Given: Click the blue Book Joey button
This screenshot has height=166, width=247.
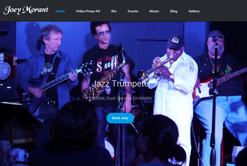Looking at the screenshot, I should (120, 118).
